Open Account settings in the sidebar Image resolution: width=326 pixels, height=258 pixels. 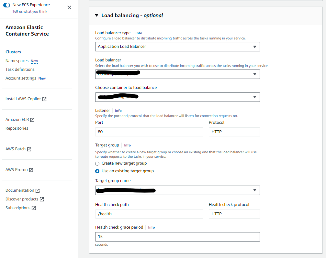pos(21,78)
